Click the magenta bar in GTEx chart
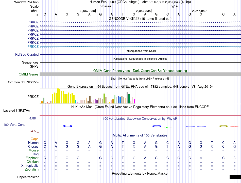 pos(134,101)
